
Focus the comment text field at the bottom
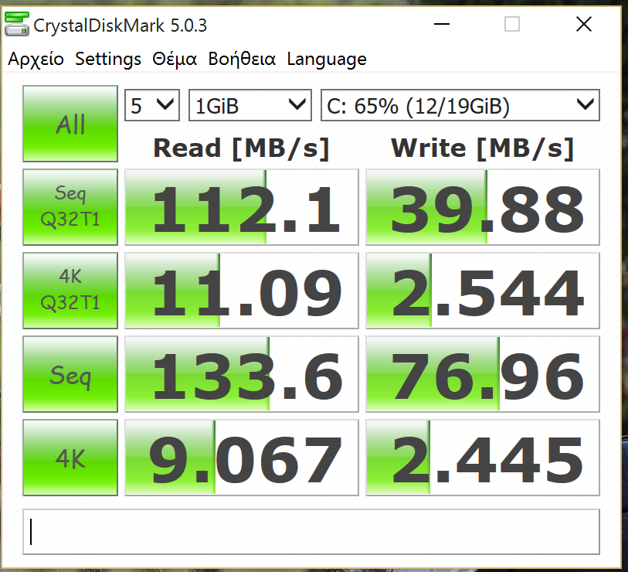point(311,532)
